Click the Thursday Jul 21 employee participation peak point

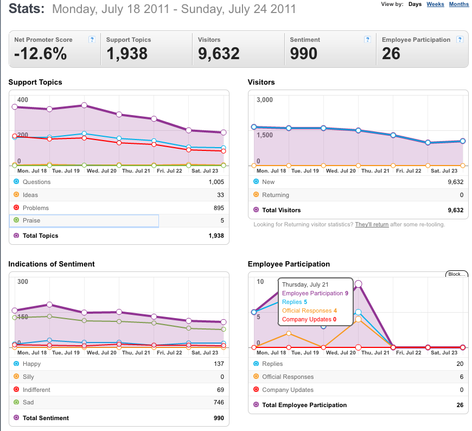pyautogui.click(x=358, y=284)
